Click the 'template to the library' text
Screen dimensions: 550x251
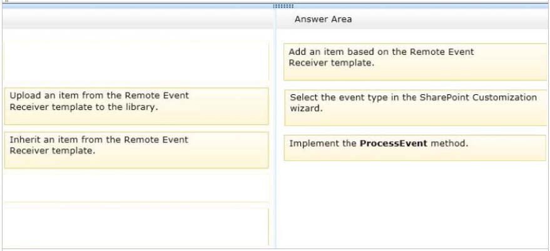[105, 107]
